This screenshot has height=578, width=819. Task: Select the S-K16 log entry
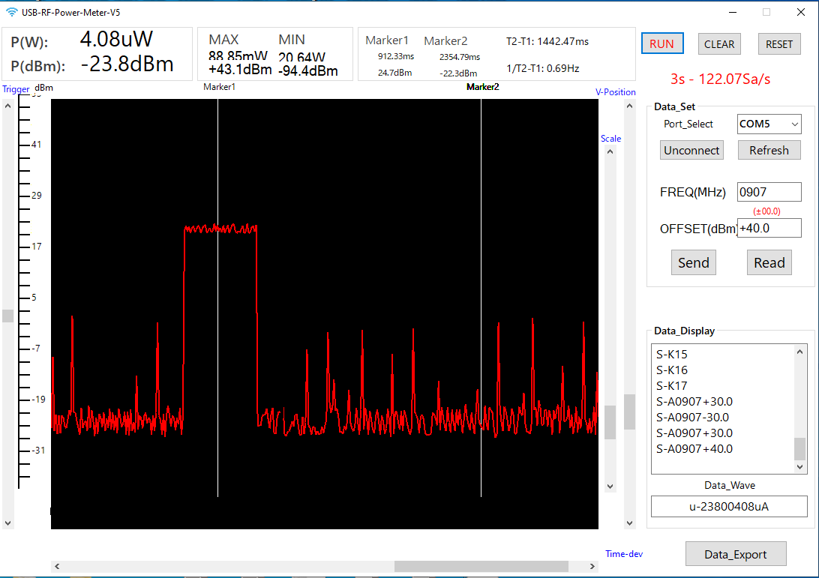pos(672,370)
